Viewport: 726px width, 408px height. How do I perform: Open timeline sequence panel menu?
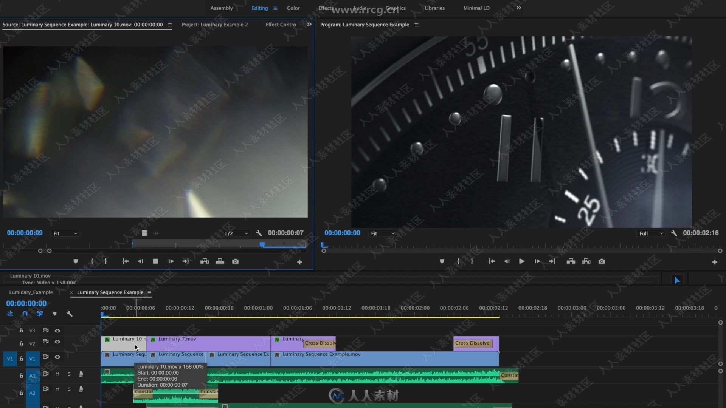point(149,292)
